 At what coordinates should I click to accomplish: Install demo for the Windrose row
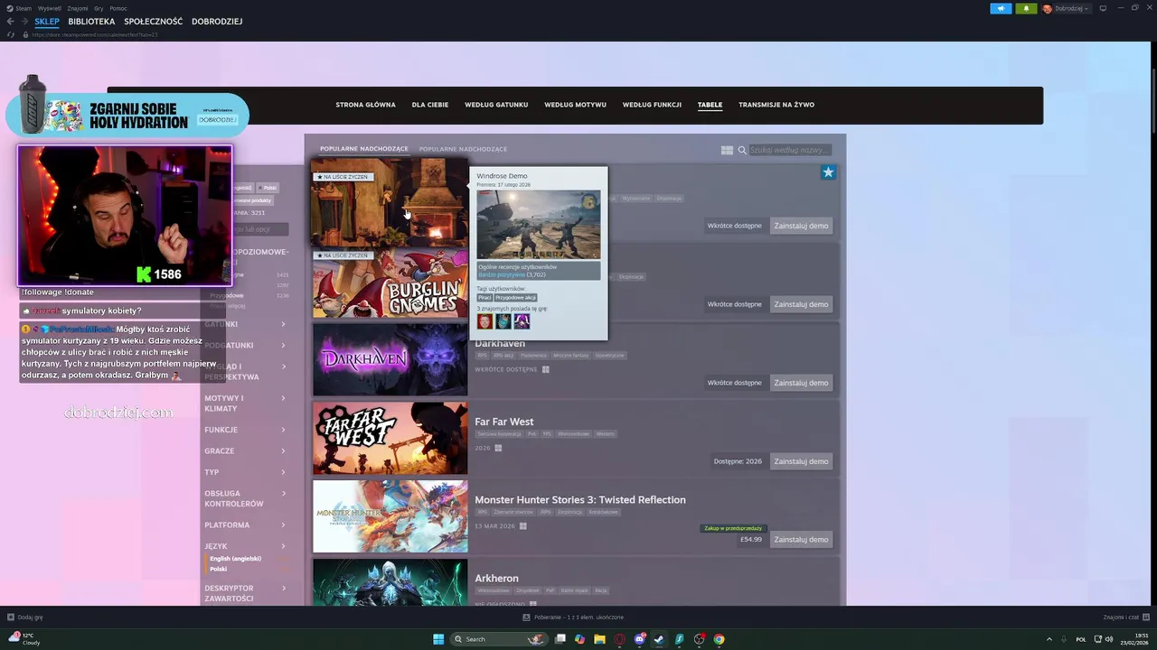[x=801, y=226]
